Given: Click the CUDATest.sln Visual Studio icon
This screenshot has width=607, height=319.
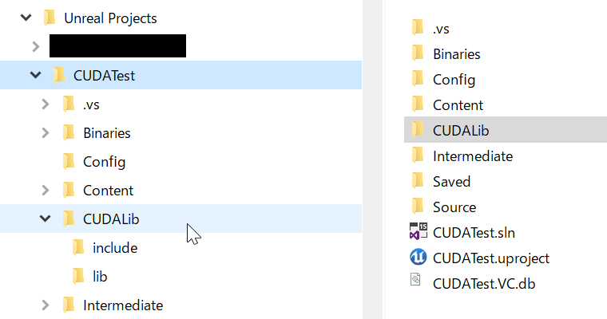Looking at the screenshot, I should 418,232.
